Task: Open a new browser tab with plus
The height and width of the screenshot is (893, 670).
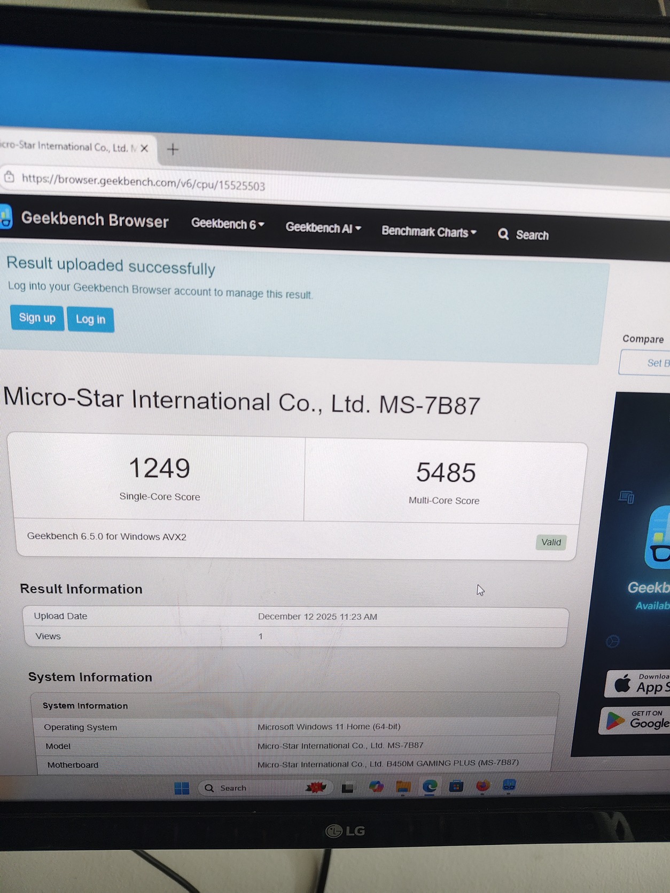Action: [x=173, y=150]
